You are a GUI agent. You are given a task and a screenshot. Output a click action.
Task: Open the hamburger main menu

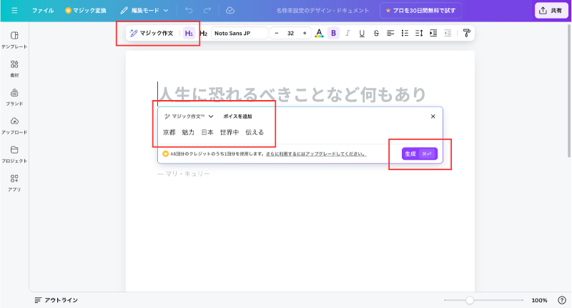(x=14, y=11)
